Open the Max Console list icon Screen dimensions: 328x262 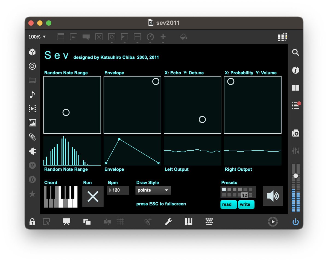(x=296, y=105)
